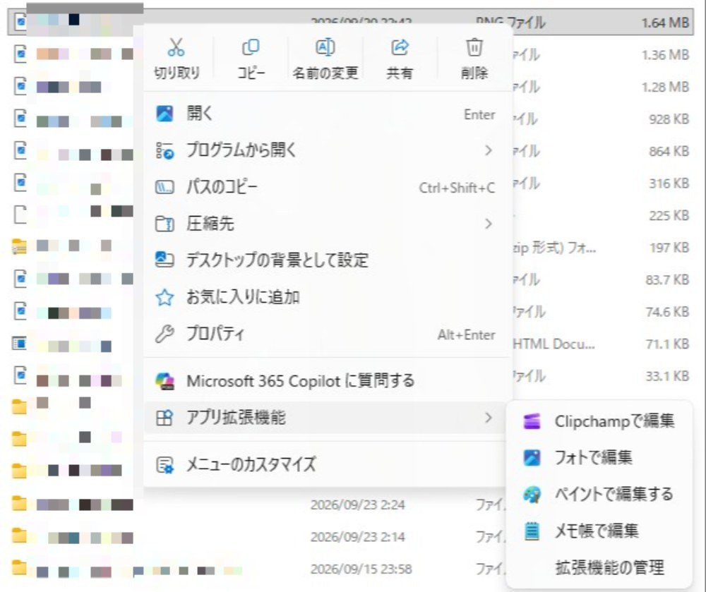706x592 pixels.
Task: Select the file row sized 928 KB
Action: (350, 119)
